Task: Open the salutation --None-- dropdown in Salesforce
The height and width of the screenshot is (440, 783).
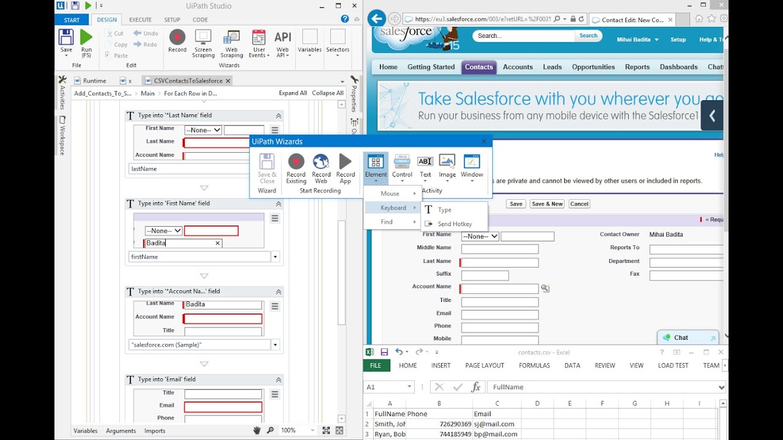Action: click(480, 237)
